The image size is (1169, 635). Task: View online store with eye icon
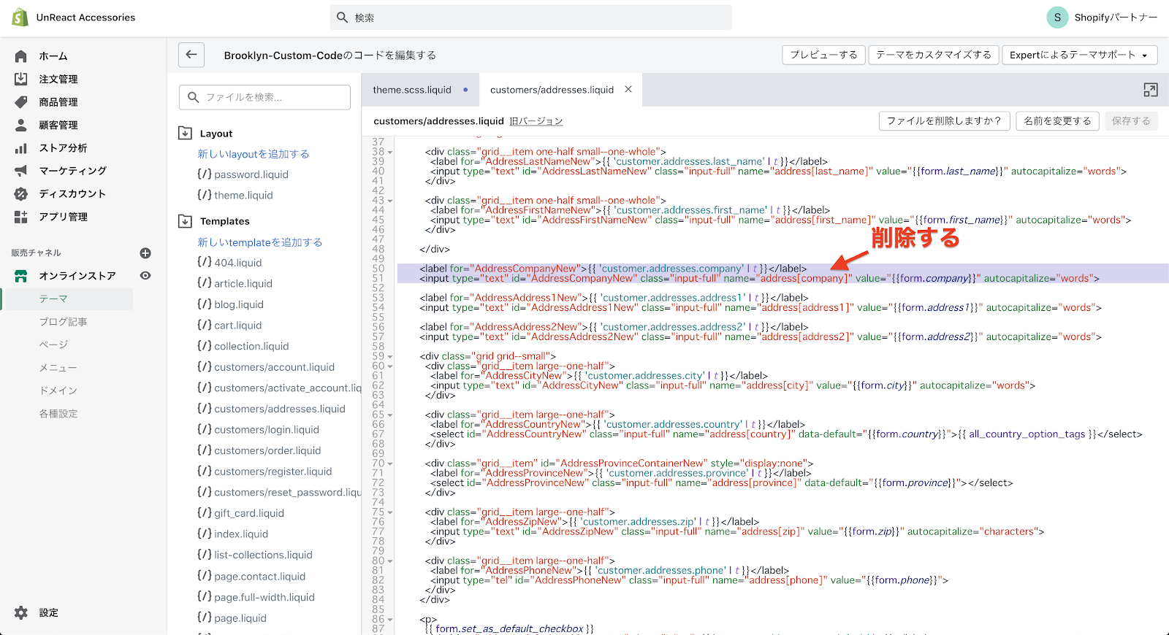coord(145,276)
